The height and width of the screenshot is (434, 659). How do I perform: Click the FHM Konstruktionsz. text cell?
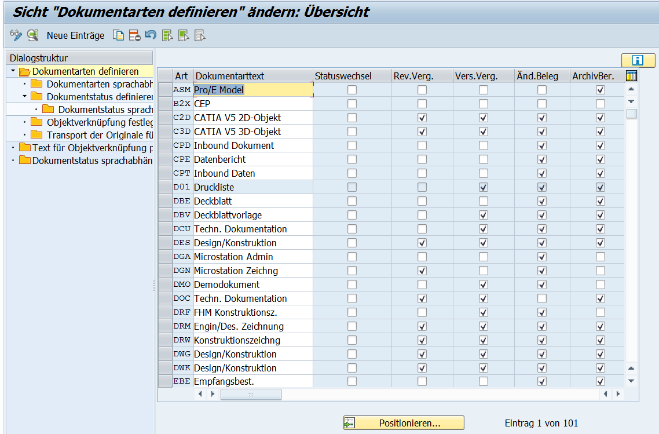tap(253, 312)
